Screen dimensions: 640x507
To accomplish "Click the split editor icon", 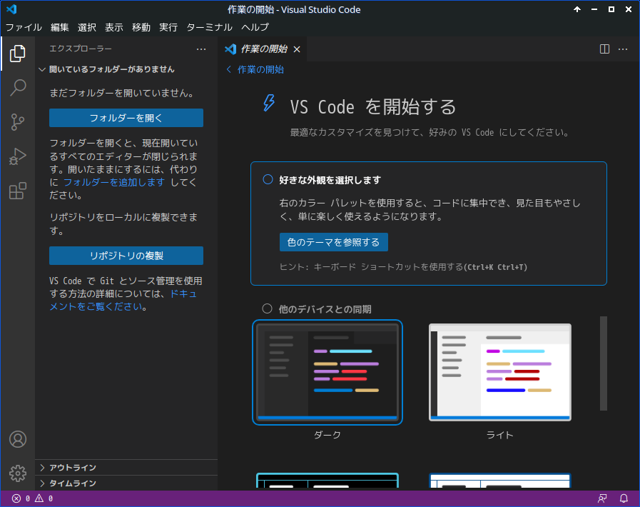I will point(604,49).
